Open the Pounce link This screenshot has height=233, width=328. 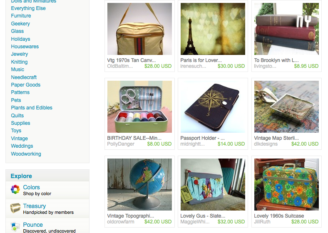[x=33, y=225]
